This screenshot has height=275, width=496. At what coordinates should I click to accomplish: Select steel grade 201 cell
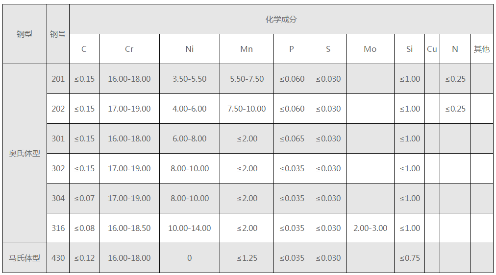coord(58,79)
